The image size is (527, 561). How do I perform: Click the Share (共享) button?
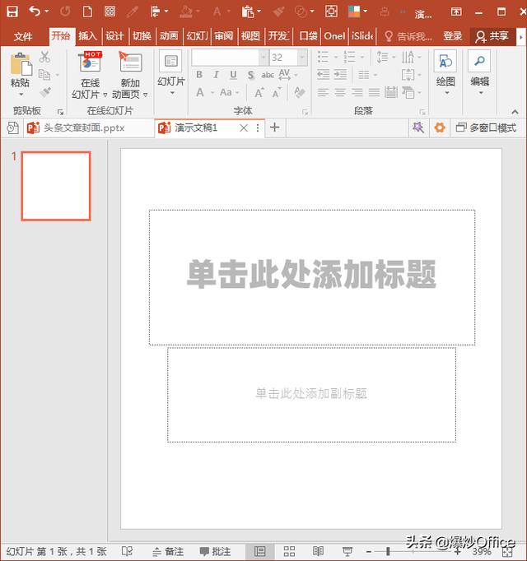point(492,36)
